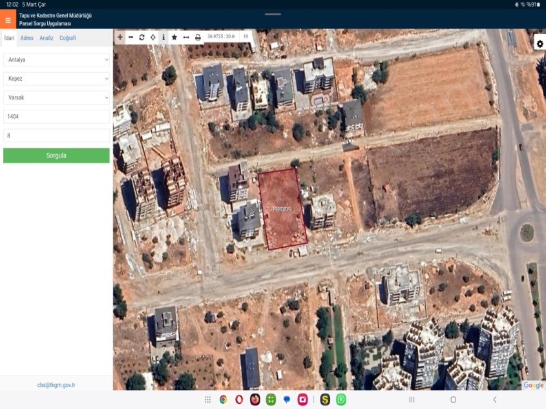This screenshot has width=546, height=409.
Task: Click the print map icon
Action: pyautogui.click(x=198, y=37)
